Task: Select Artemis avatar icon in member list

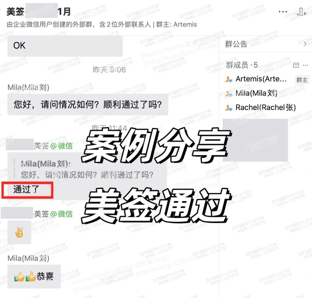Action: click(x=229, y=79)
